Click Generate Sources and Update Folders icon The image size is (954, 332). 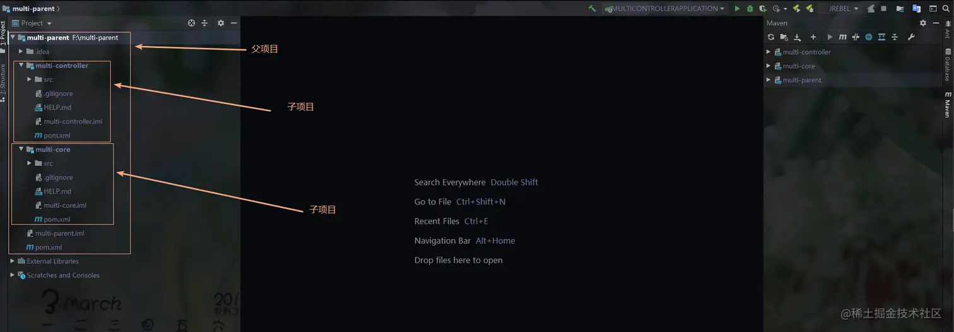click(x=784, y=37)
